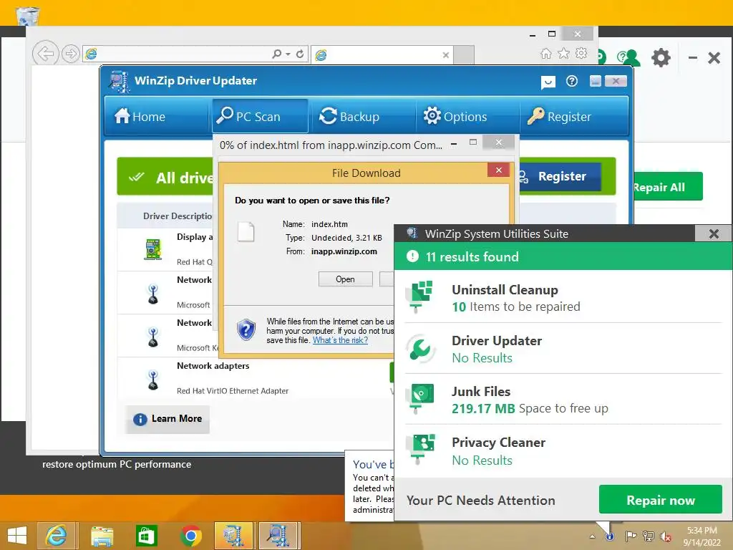This screenshot has height=550, width=733.
Task: Click the Internet Explorer back arrow
Action: click(x=45, y=54)
